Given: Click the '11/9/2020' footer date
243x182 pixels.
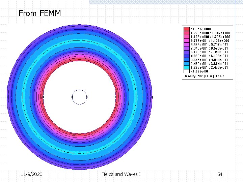Looking at the screenshot, I should pos(32,175).
